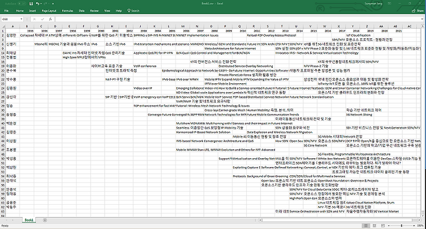This screenshot has width=426, height=229.
Task: Switch to Page Break Preview icon
Action: 383,225
